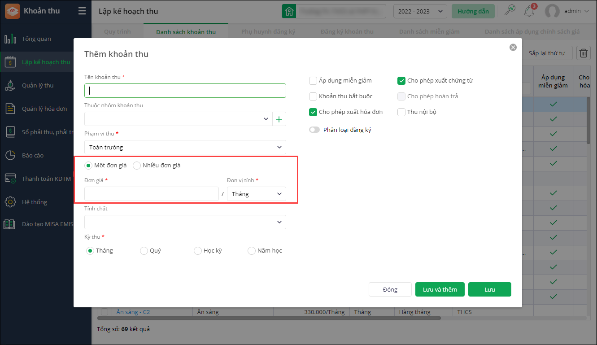Open Báo cáo in the sidebar
This screenshot has width=597, height=345.
[x=33, y=155]
